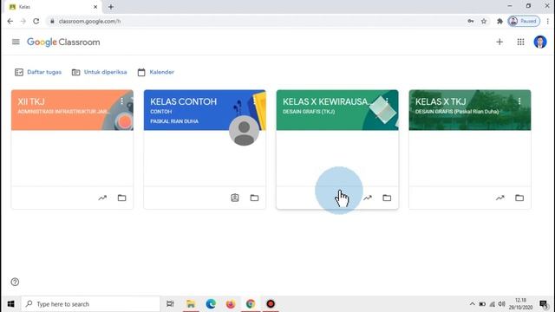Click the browser forward arrow
555x312 pixels.
tap(23, 21)
